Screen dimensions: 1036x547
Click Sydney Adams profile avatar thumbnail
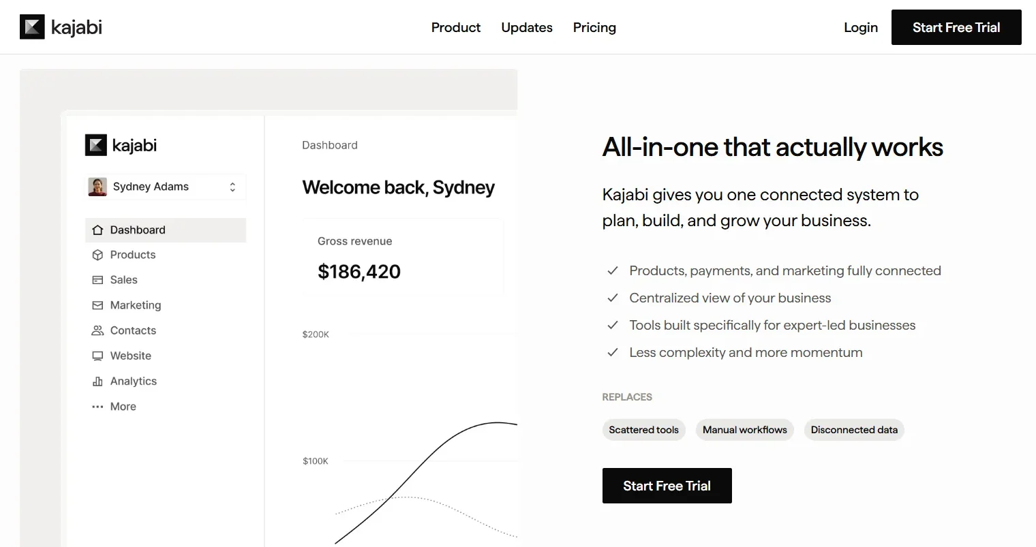pos(97,187)
